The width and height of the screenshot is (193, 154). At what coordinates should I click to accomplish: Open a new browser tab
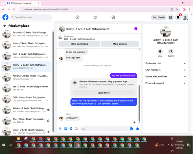point(44,3)
